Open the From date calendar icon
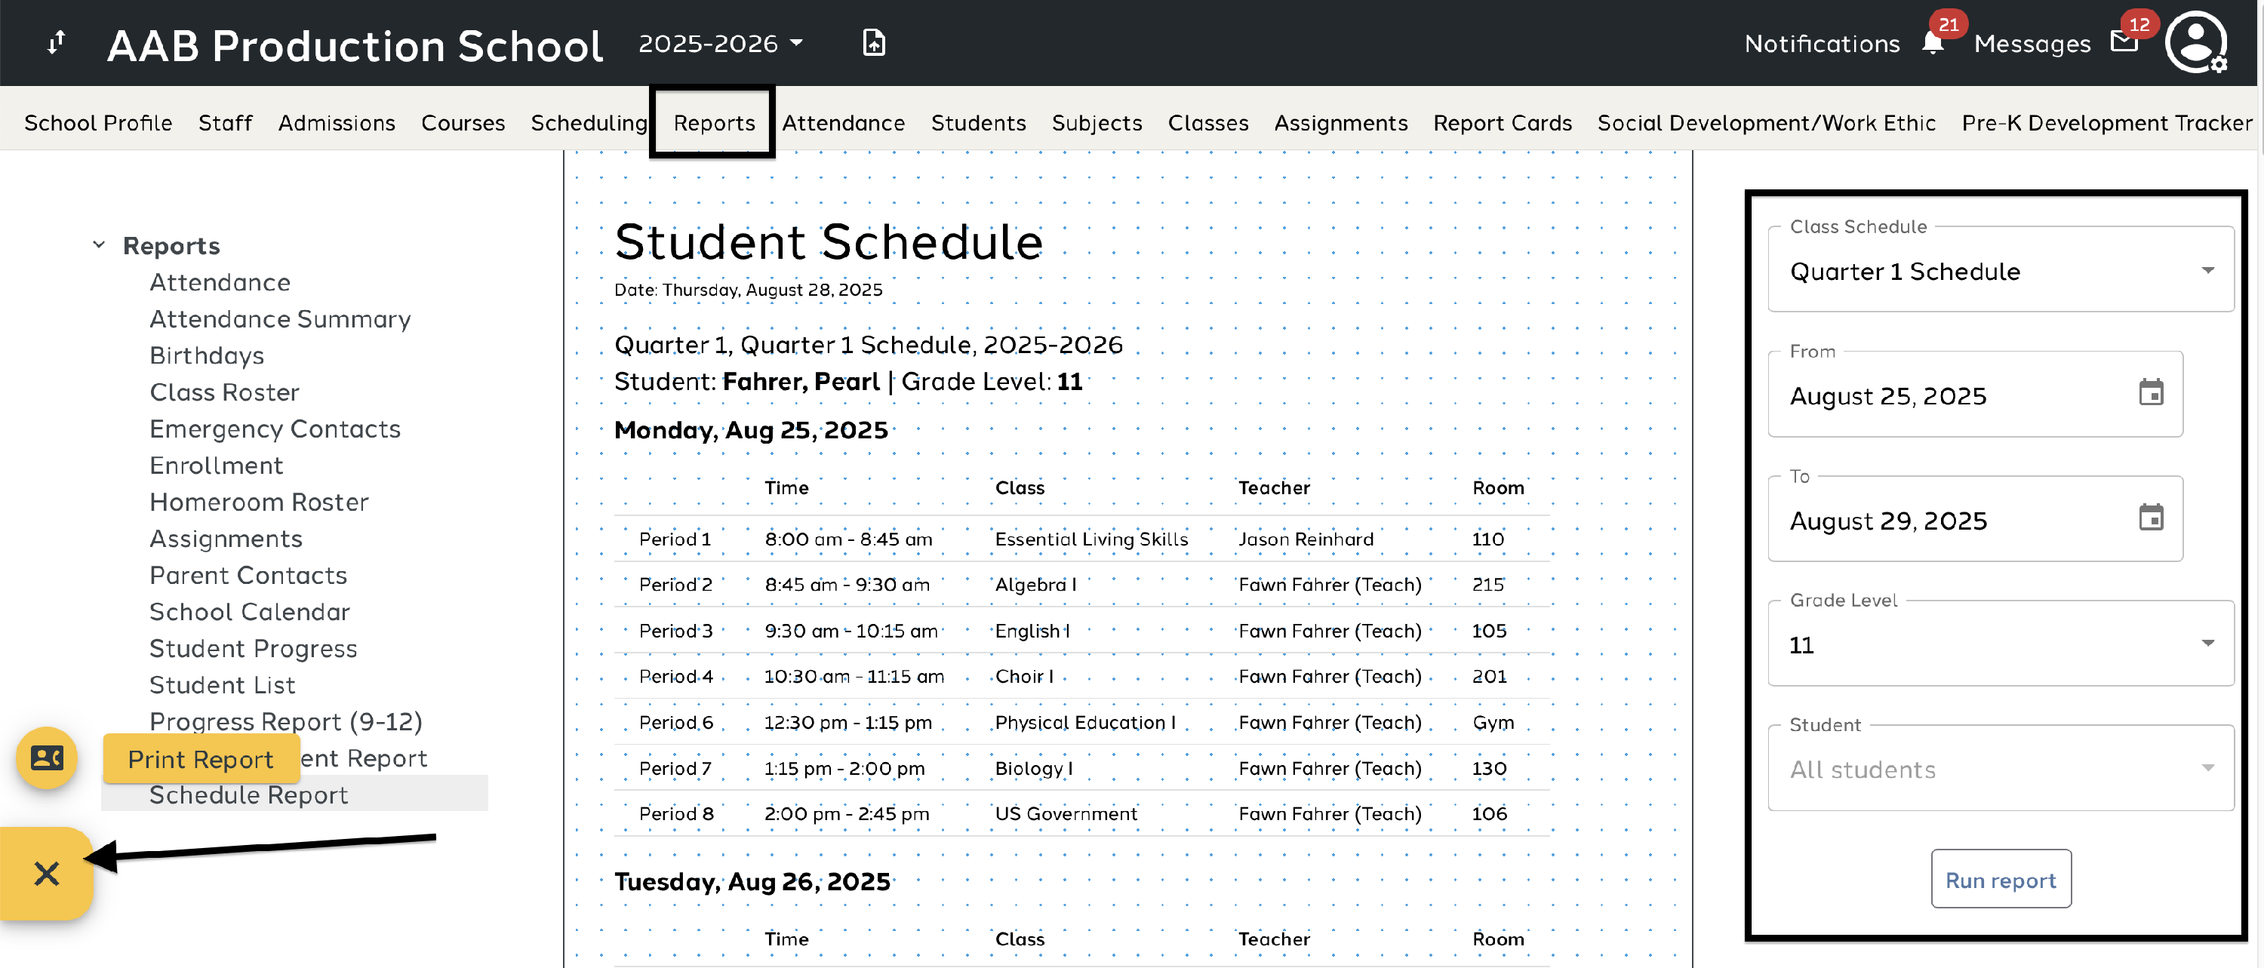2264x968 pixels. pyautogui.click(x=2151, y=394)
